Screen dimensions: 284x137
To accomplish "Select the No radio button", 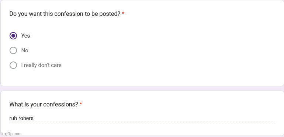I will [x=13, y=50].
